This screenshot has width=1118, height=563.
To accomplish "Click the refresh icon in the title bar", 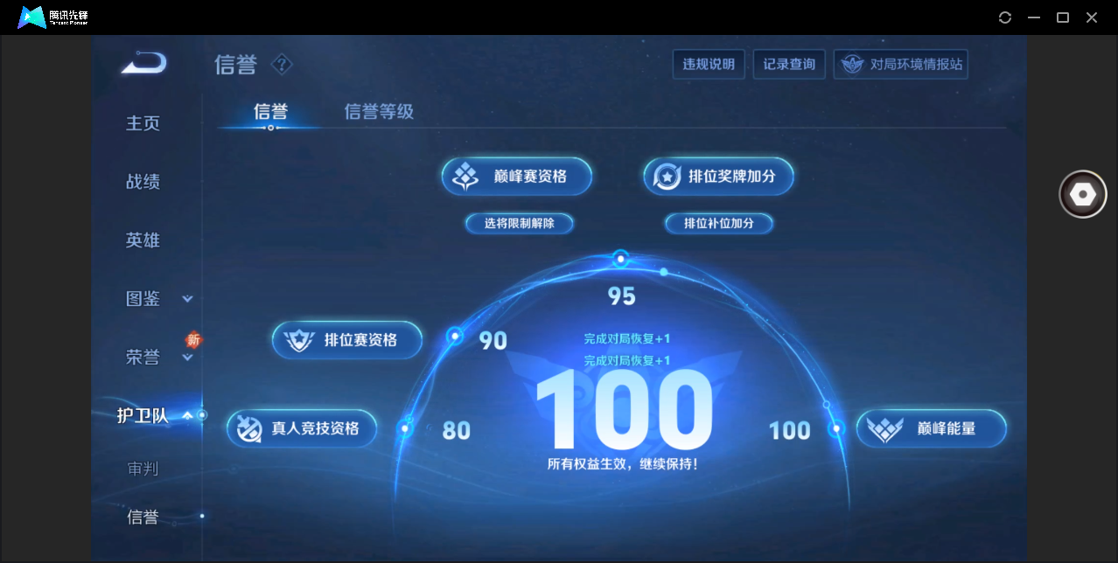I will (1005, 17).
